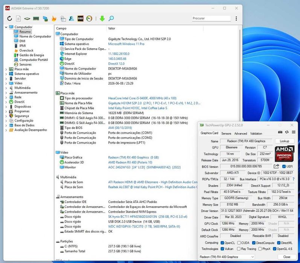300x263 pixels.
Task: Open the OSD panel toolbar icon
Action: click(x=80, y=18)
